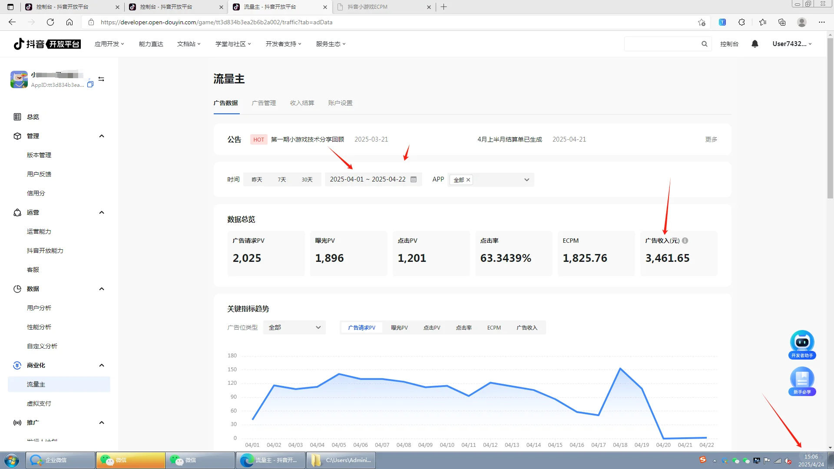This screenshot has height=469, width=834.
Task: Switch trend chart to ECPM metric
Action: [494, 327]
